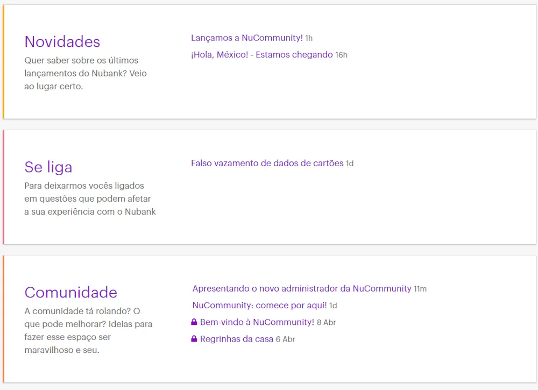The image size is (538, 390).
Task: Click lock icon beside 'Regrinhas da casa'
Action: [x=194, y=339]
